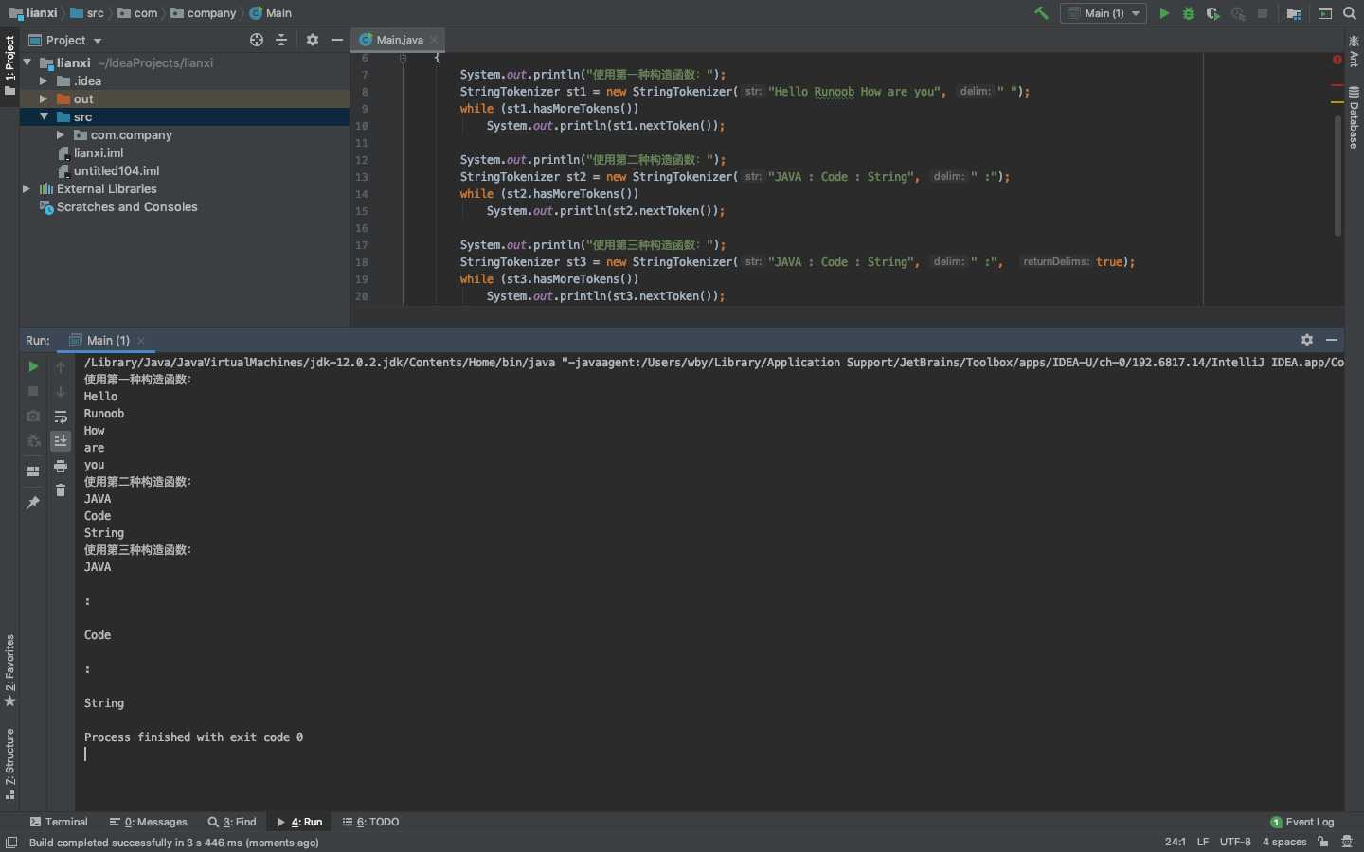Image resolution: width=1364 pixels, height=852 pixels.
Task: Collapse the lianxi root project node
Action: point(27,62)
